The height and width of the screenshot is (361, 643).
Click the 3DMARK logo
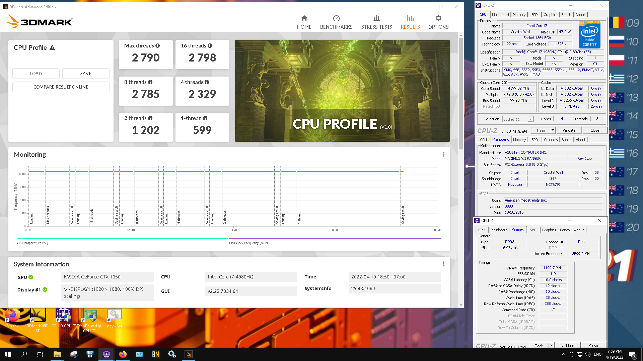40,21
